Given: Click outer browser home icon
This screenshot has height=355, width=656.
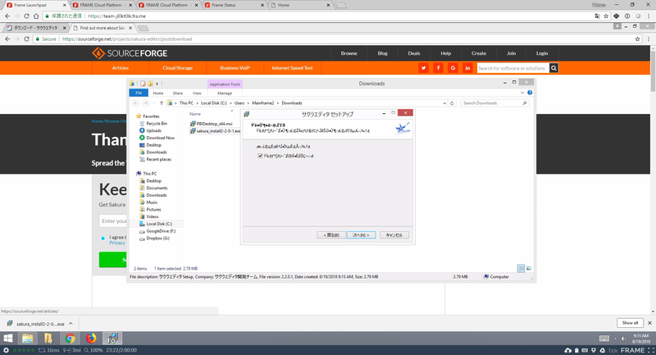Looking at the screenshot, I should 36,16.
